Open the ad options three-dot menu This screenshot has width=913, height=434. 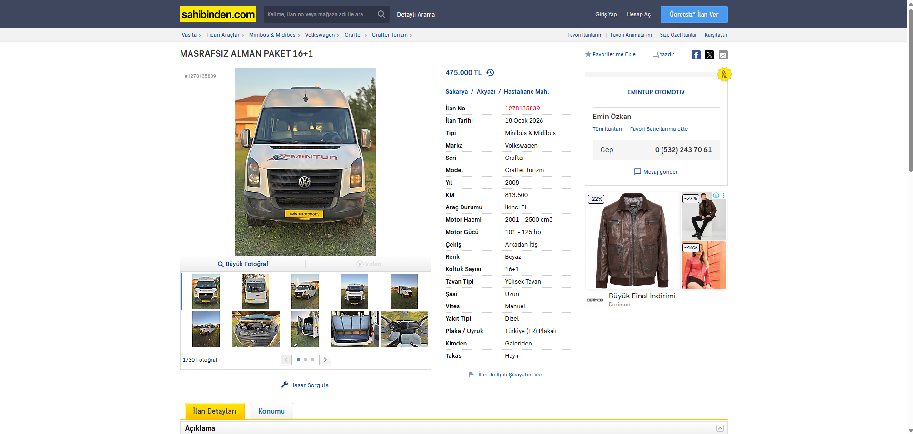point(723,195)
